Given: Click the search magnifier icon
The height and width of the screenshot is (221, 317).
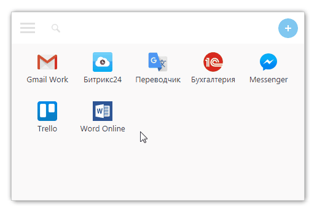Looking at the screenshot, I should coord(56,28).
